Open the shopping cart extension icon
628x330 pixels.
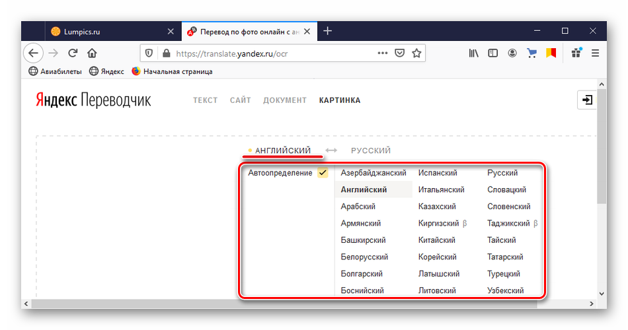tap(531, 53)
